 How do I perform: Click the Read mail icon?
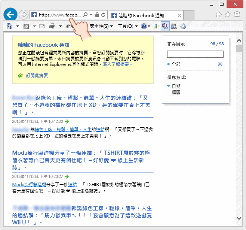click(x=42, y=26)
